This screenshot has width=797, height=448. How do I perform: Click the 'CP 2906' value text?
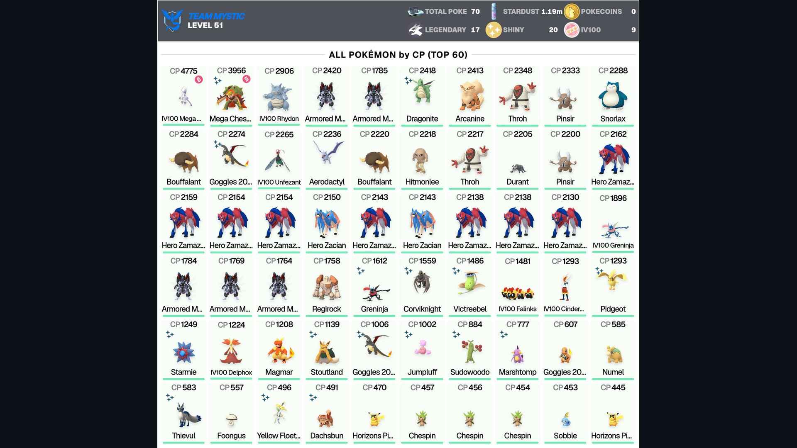tap(279, 71)
